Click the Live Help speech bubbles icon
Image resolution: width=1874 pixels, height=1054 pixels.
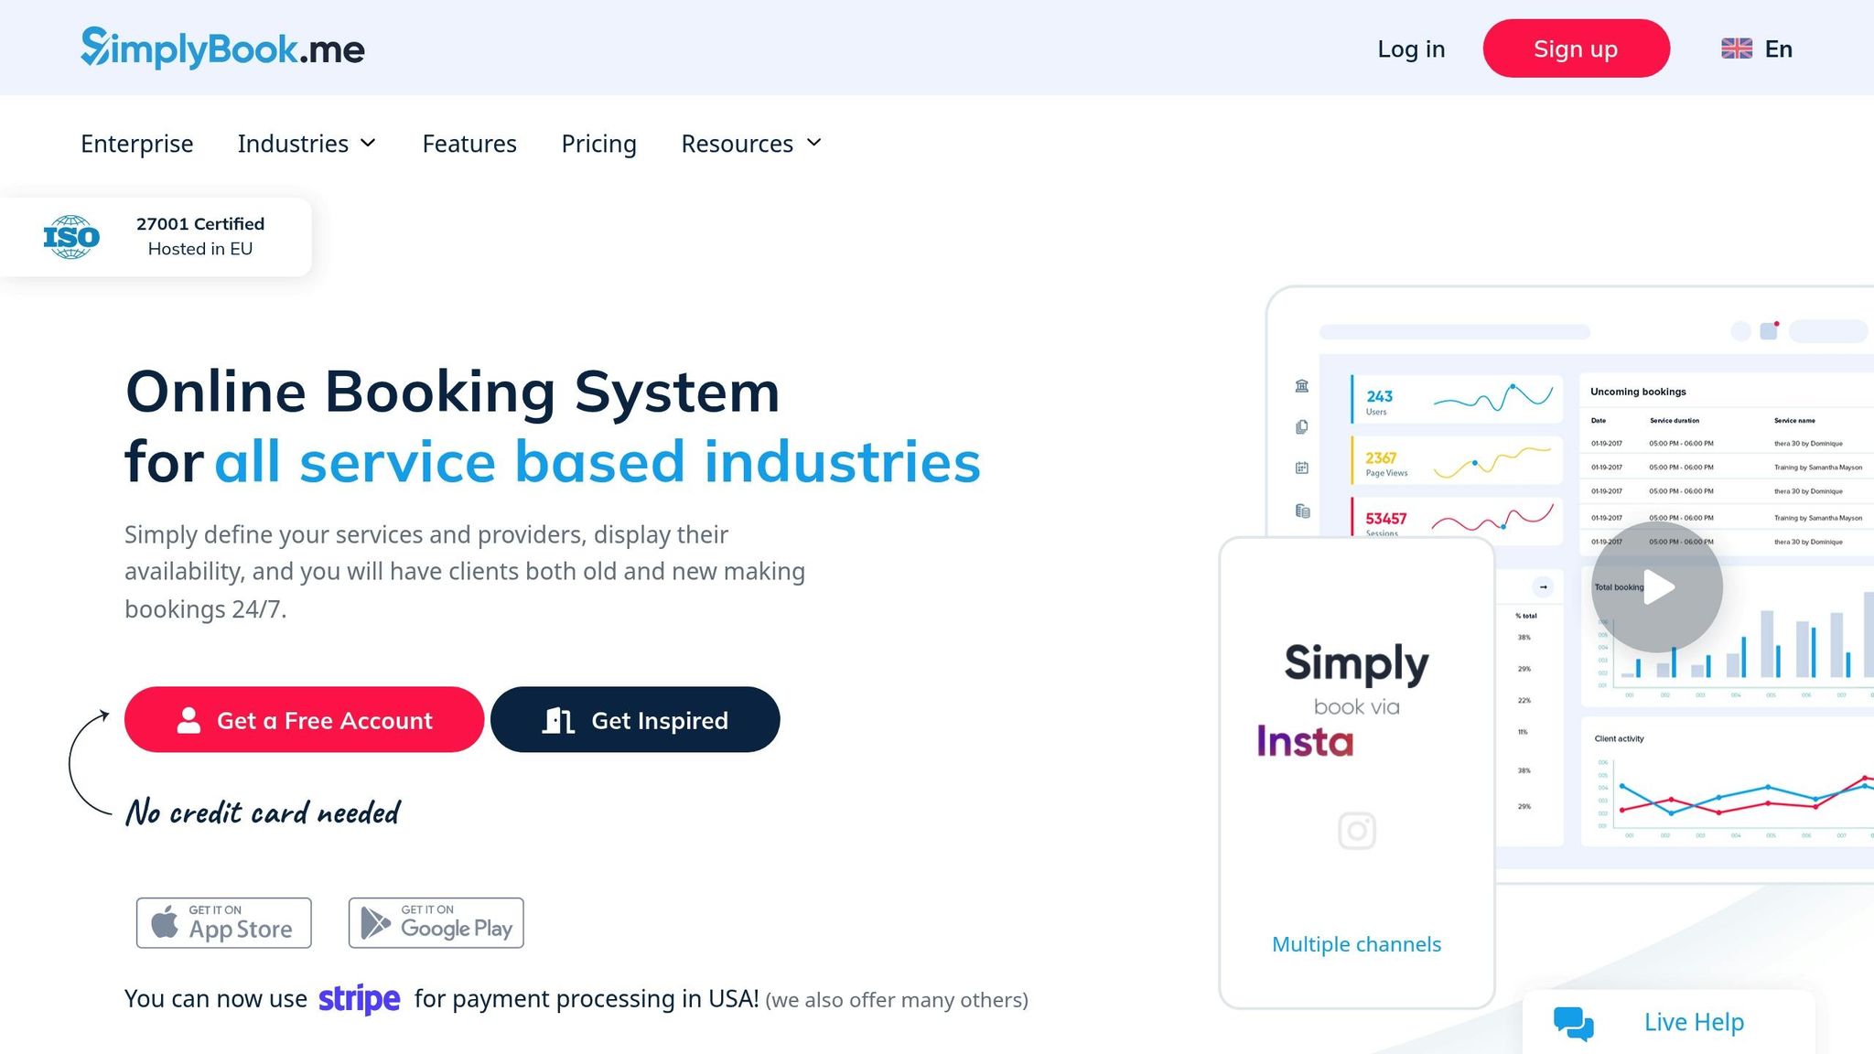[x=1574, y=1023]
